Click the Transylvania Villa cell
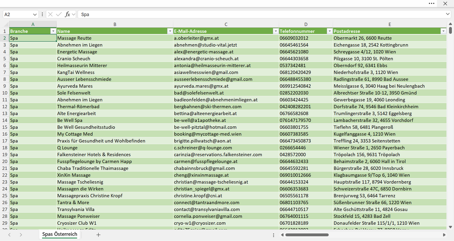Screen dimensions: 454x241 115,210
